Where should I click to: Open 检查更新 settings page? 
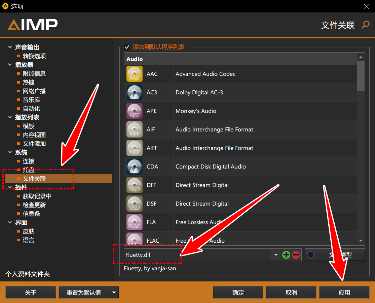pyautogui.click(x=34, y=205)
